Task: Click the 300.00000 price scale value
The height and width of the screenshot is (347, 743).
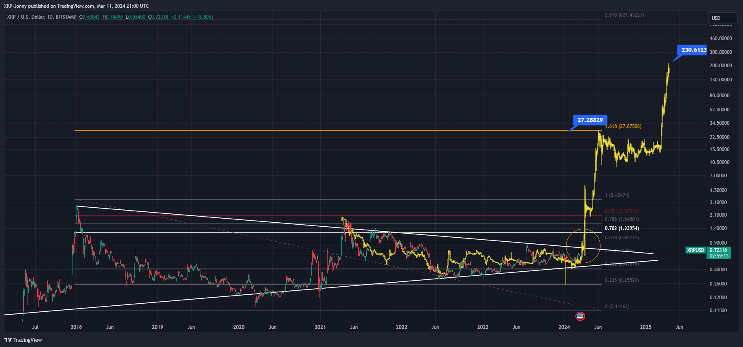Action: pos(721,52)
